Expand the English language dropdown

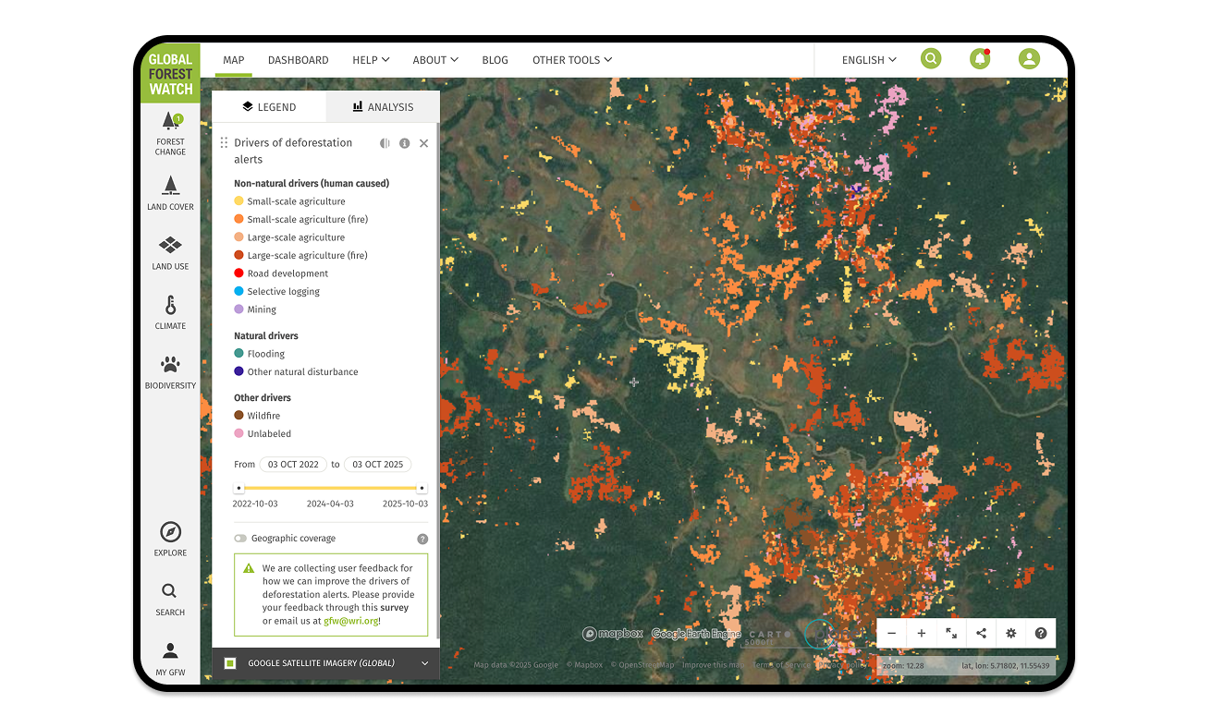[868, 60]
